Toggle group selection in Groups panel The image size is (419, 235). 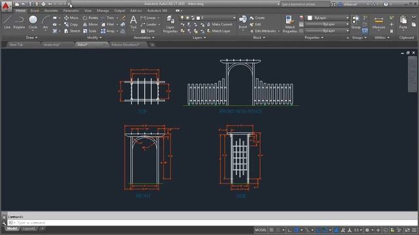365,31
